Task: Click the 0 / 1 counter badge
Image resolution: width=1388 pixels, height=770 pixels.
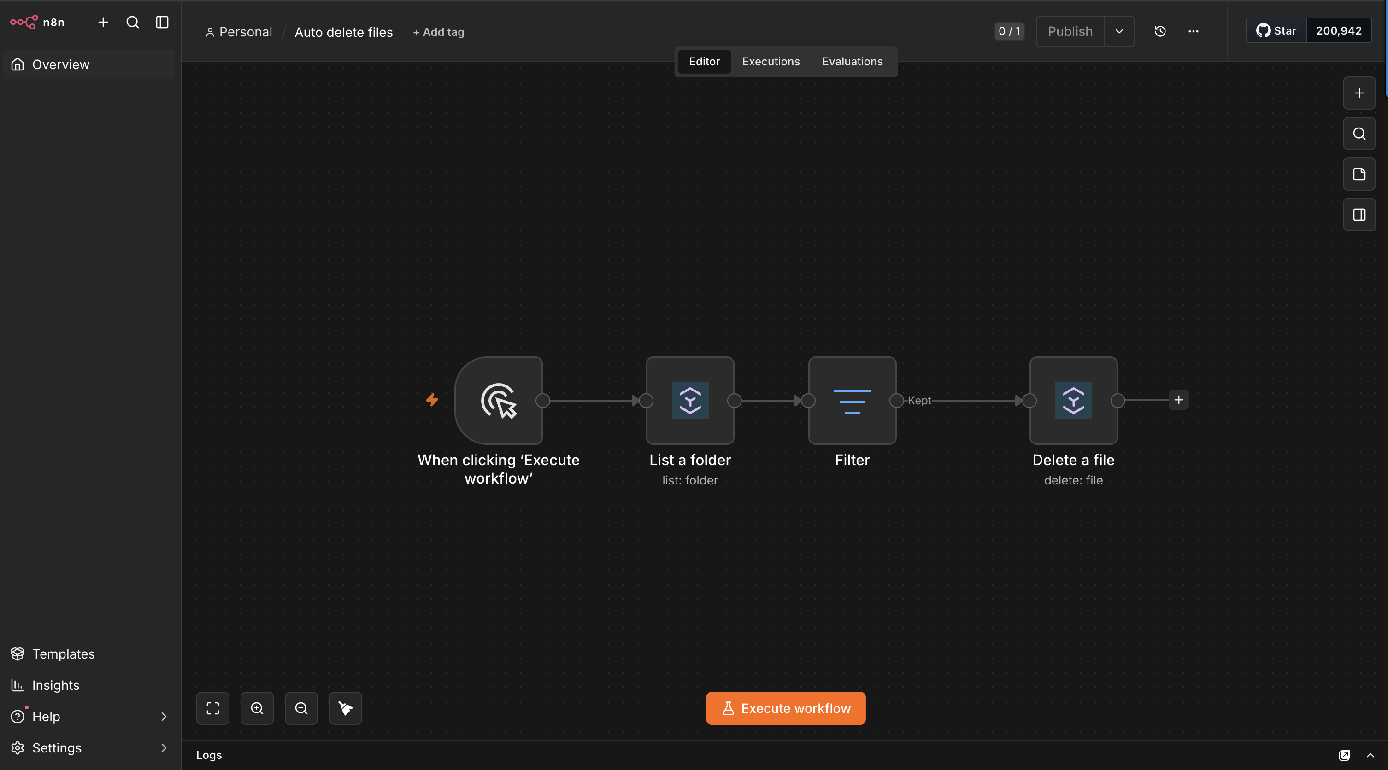Action: 1009,31
